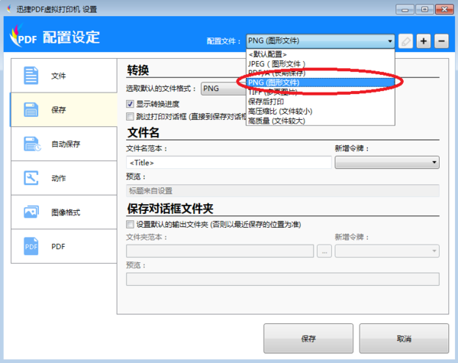The width and height of the screenshot is (458, 363).
Task: Maximize the settings window
Action: [424, 9]
